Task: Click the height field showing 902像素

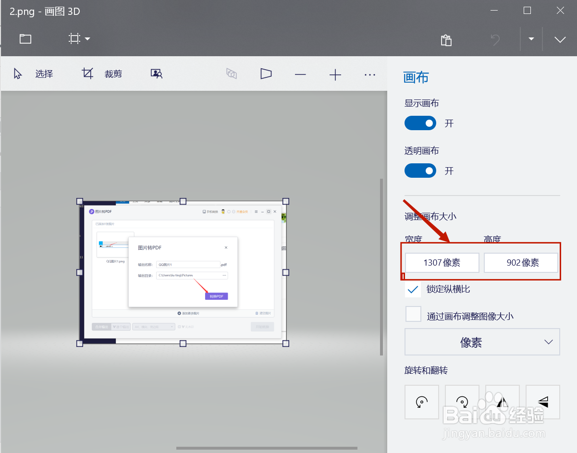Action: pyautogui.click(x=521, y=263)
